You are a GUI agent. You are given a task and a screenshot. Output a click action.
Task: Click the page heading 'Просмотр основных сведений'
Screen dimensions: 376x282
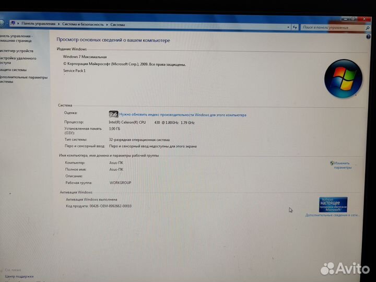pyautogui.click(x=113, y=40)
